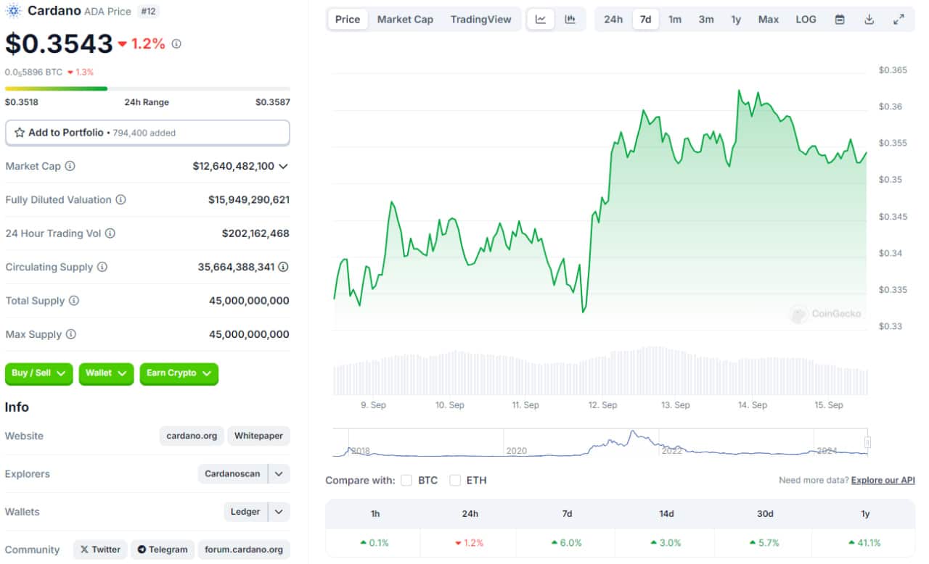
Task: Click Circulating Supply label info icon
Action: [102, 267]
